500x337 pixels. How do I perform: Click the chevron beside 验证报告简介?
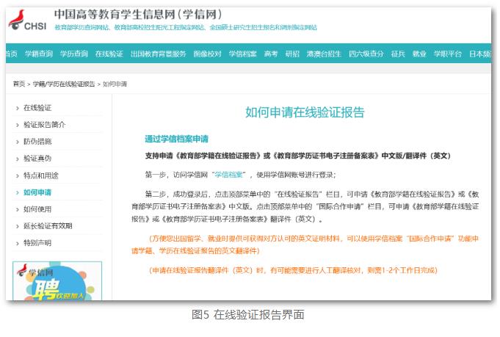(17, 126)
